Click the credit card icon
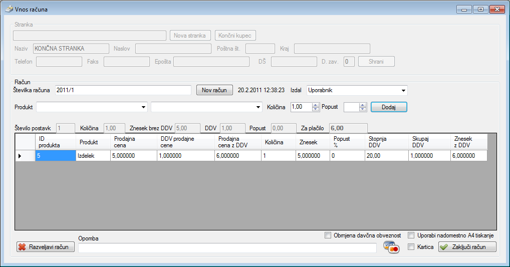Screen dimensions: 510x267 [x=391, y=247]
